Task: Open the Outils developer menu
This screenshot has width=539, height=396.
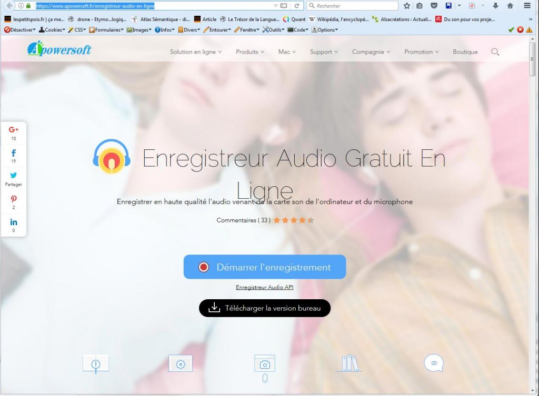Action: tap(274, 29)
